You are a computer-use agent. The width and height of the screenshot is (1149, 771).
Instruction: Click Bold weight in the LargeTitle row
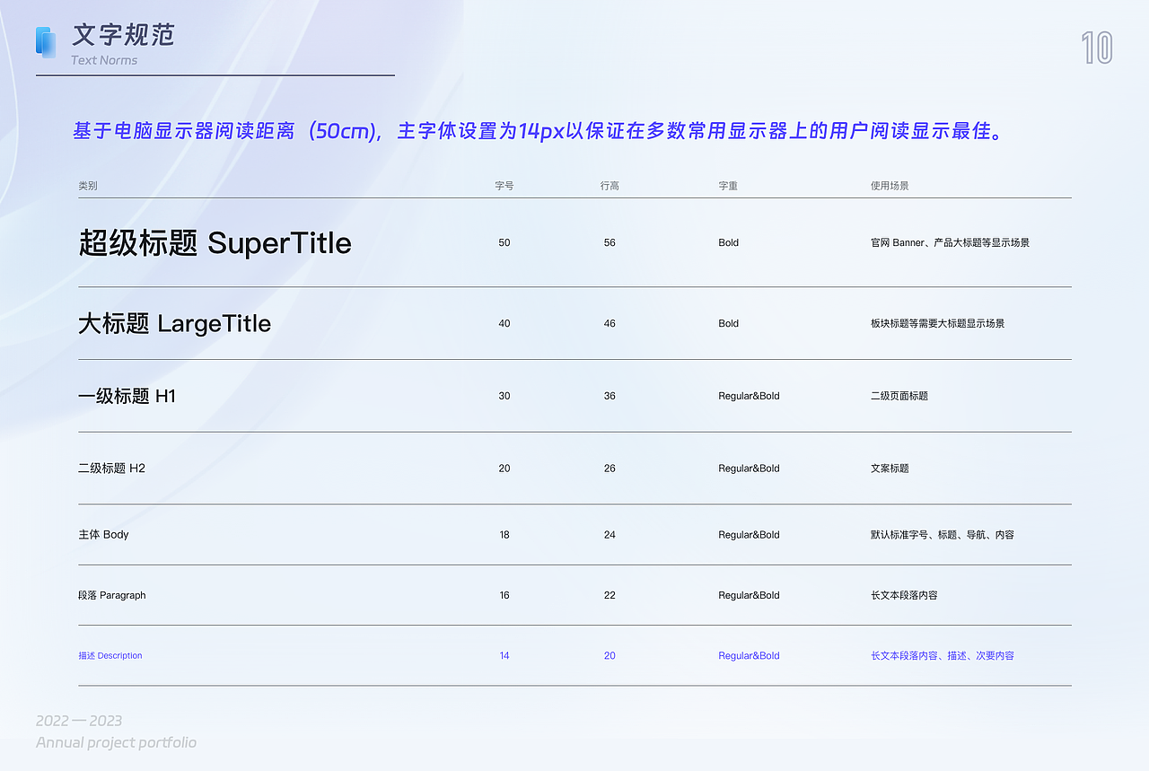(728, 323)
